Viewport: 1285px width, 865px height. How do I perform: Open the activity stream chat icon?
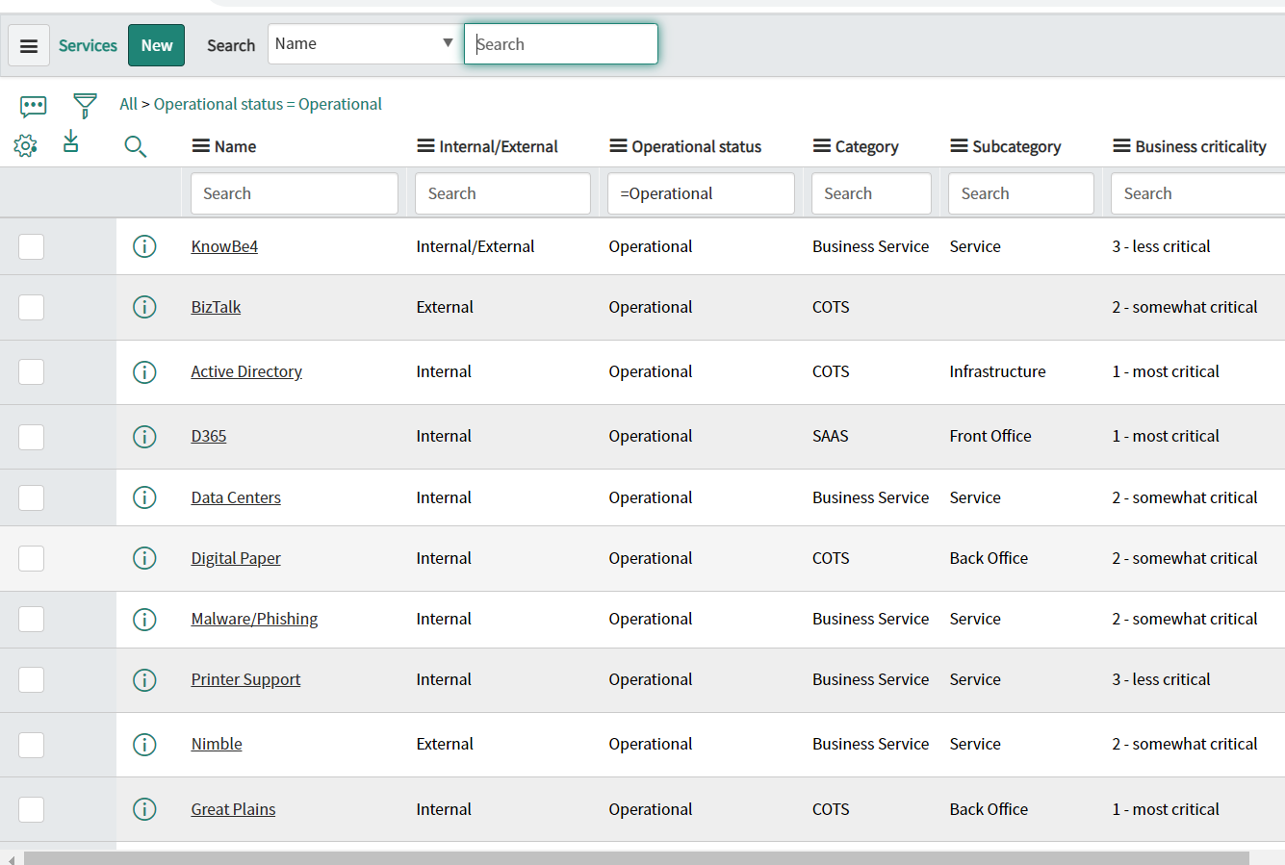coord(34,105)
